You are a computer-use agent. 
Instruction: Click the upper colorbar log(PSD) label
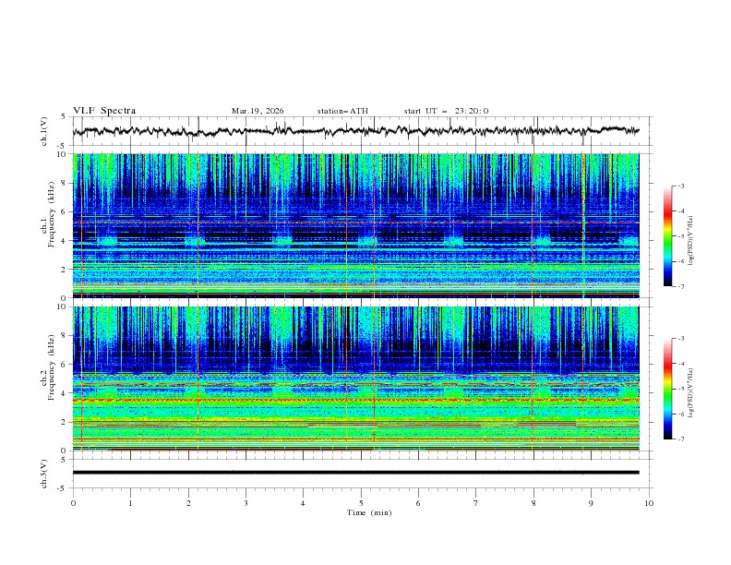[691, 241]
